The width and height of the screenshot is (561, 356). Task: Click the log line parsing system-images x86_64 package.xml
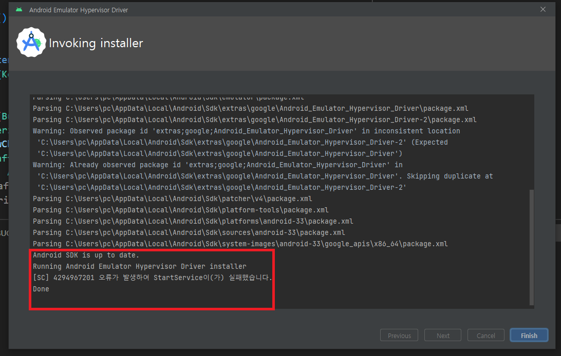[x=240, y=244]
